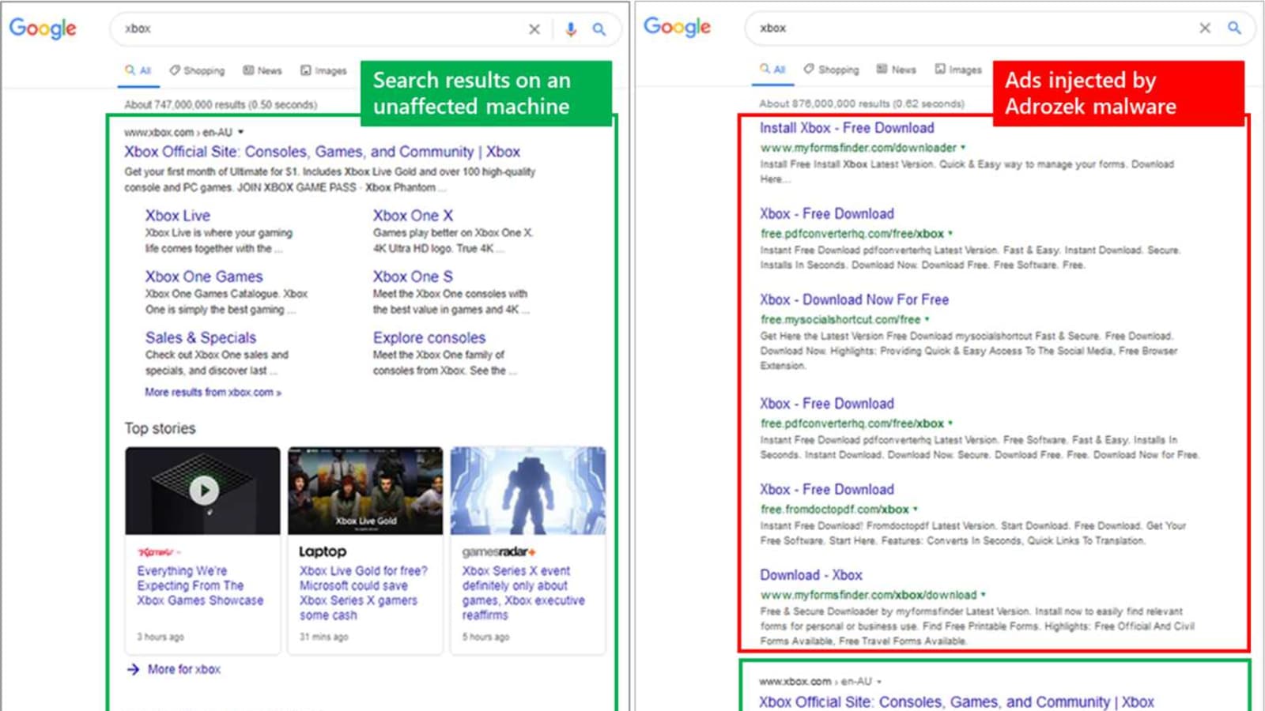The width and height of the screenshot is (1265, 711).
Task: Click the Google logo in the left window
Action: coord(43,28)
